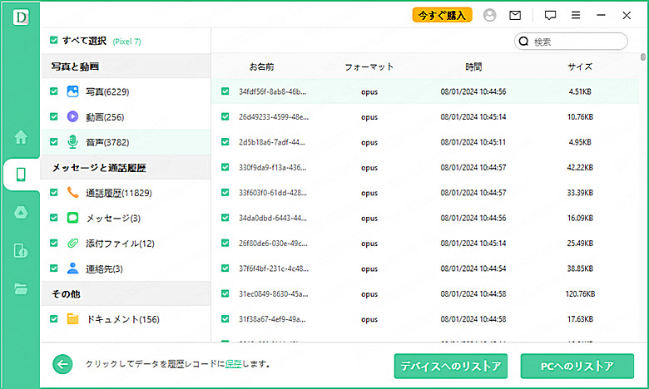This screenshot has height=389, width=649.
Task: Open the feedback chat bubble icon
Action: [x=550, y=15]
